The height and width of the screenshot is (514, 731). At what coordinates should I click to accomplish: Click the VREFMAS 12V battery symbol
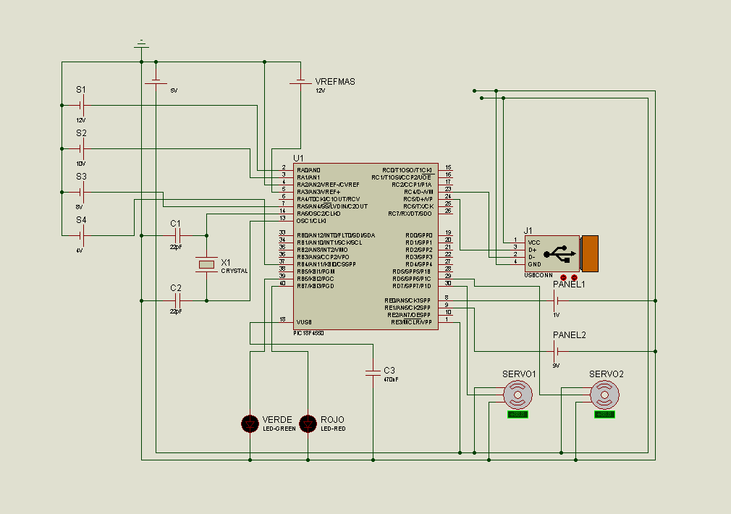(300, 82)
